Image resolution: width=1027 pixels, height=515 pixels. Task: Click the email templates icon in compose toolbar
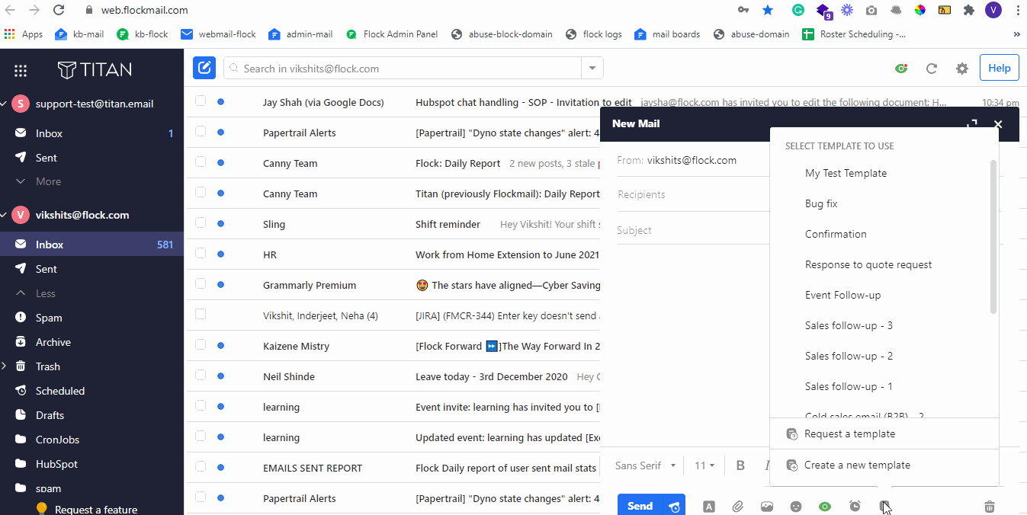point(884,507)
